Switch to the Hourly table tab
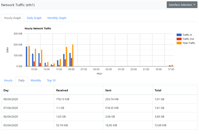199x134 pixels. tap(8, 80)
